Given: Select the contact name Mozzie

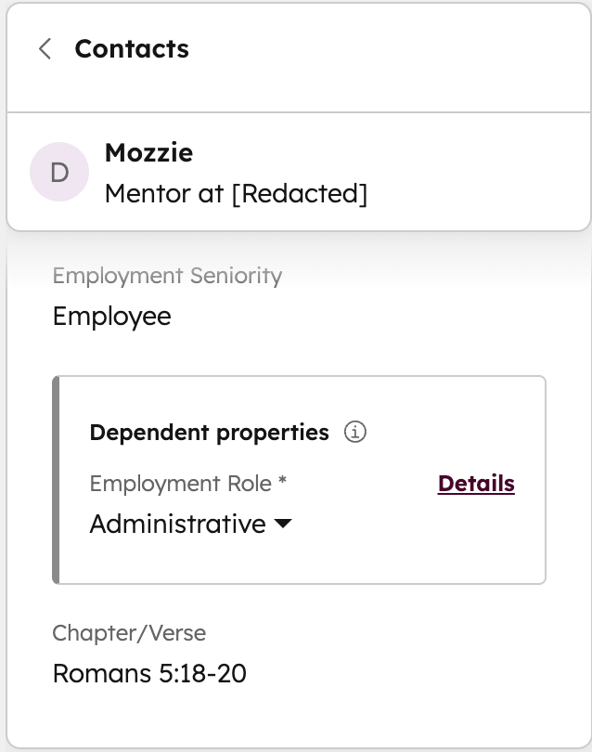Looking at the screenshot, I should point(148,152).
